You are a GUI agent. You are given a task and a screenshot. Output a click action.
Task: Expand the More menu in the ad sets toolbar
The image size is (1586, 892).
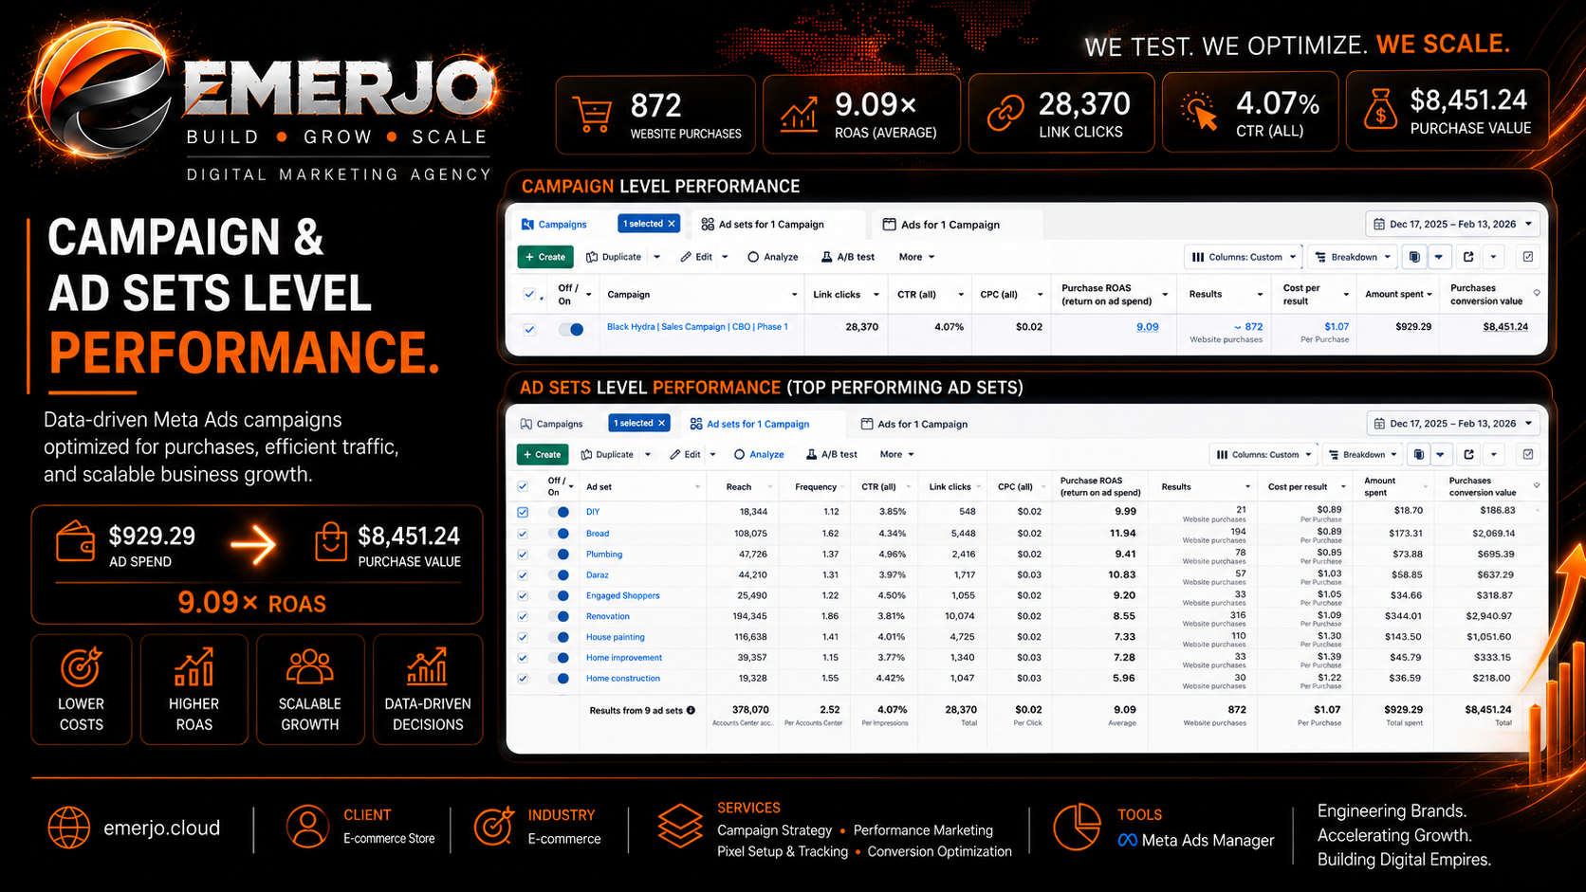[x=897, y=454]
